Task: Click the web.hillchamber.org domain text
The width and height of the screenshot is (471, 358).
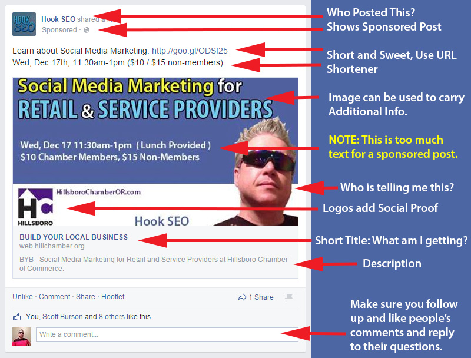Action: (52, 246)
